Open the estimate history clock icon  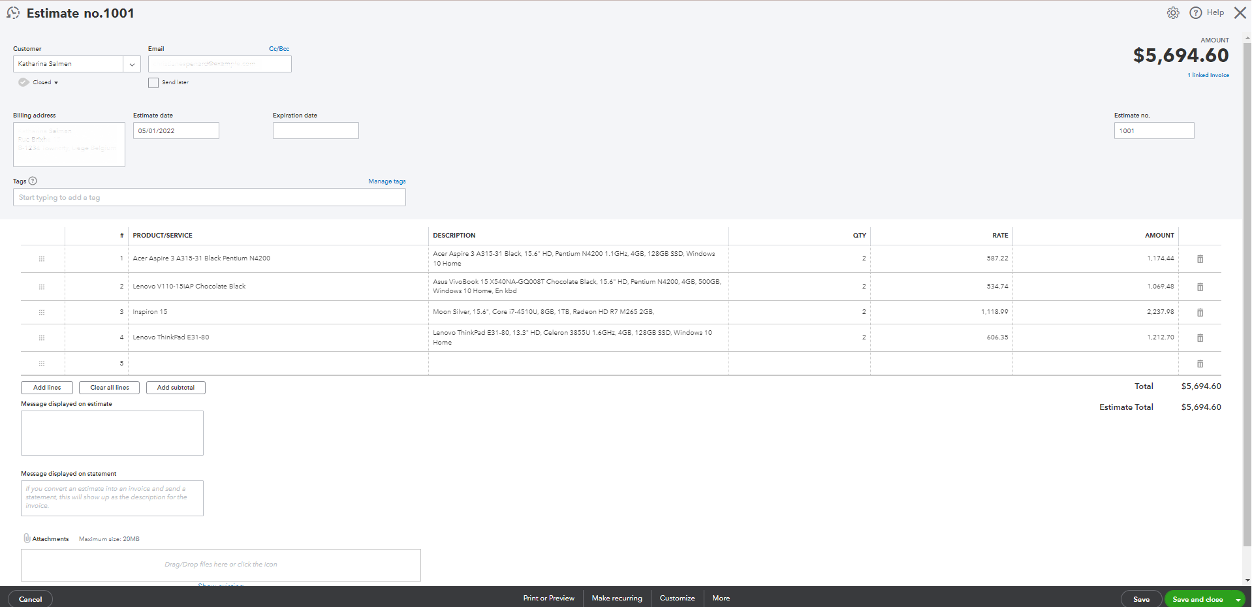(x=13, y=12)
